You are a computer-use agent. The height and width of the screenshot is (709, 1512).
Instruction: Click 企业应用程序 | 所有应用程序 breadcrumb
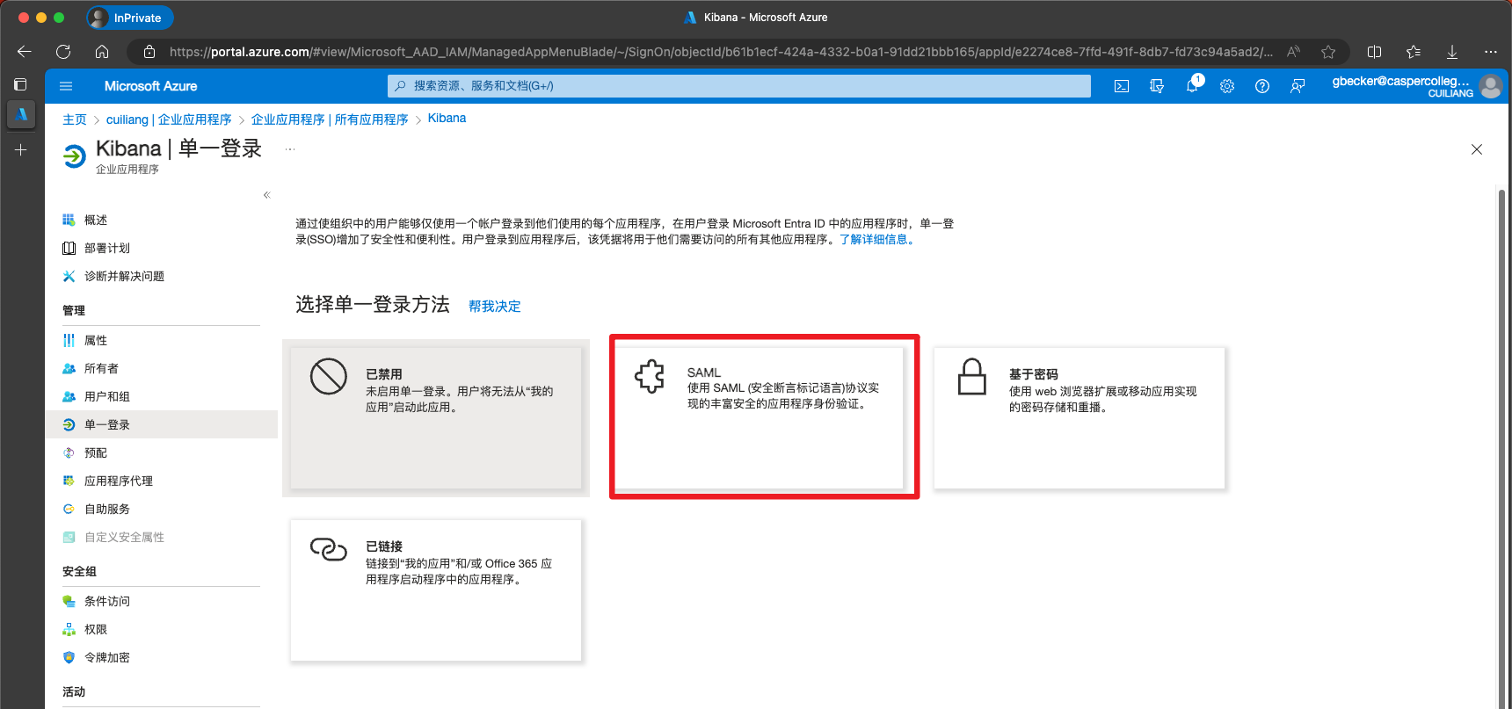click(330, 119)
